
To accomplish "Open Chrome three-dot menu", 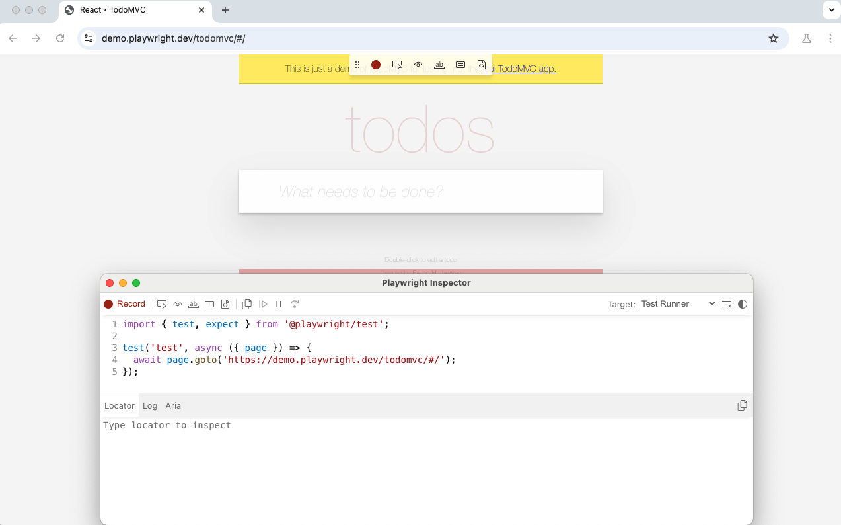I will point(830,38).
